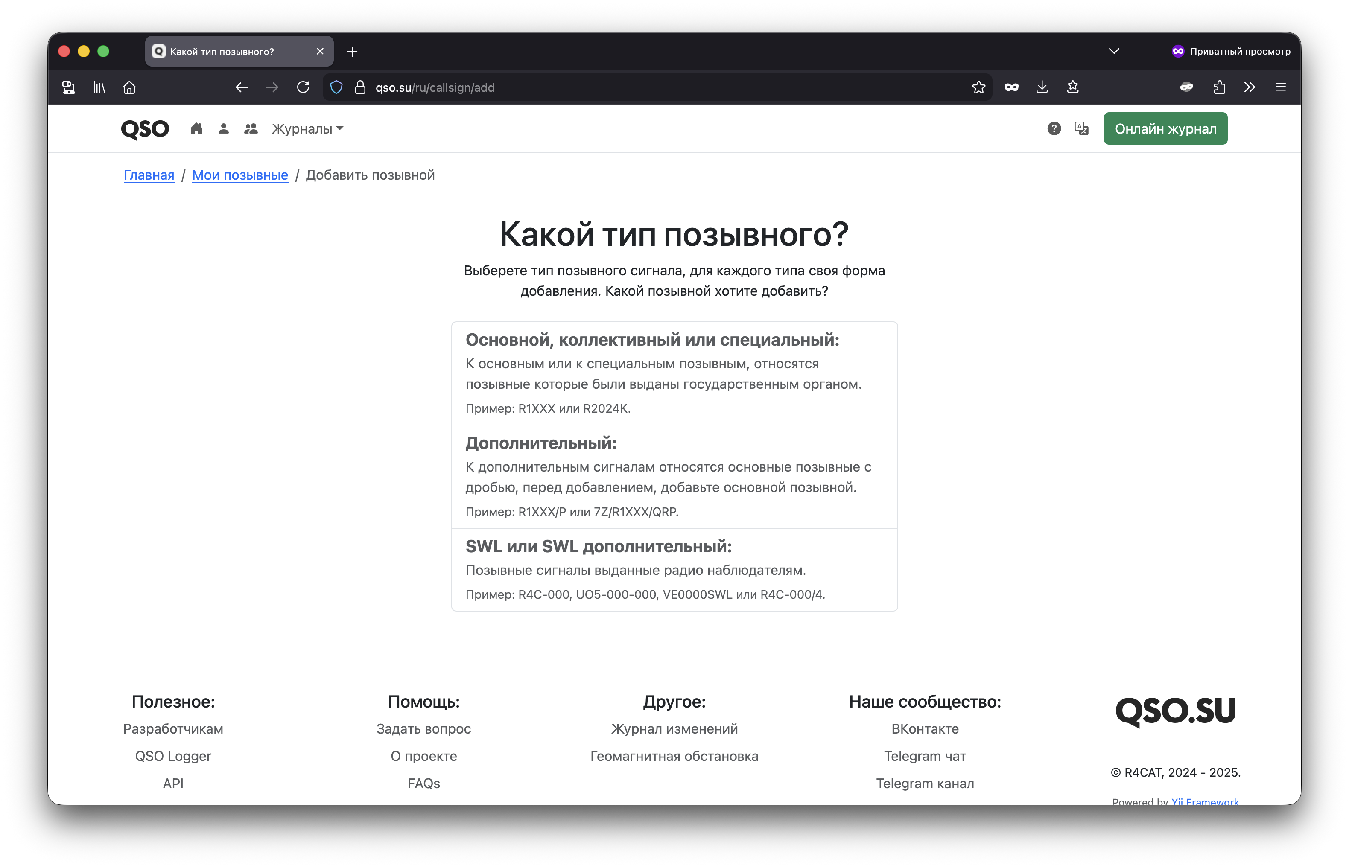
Task: Click the QSO home icon in navbar
Action: (196, 129)
